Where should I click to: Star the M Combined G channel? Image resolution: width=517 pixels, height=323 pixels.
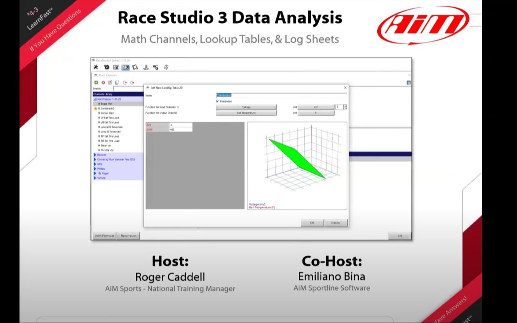pyautogui.click(x=95, y=109)
